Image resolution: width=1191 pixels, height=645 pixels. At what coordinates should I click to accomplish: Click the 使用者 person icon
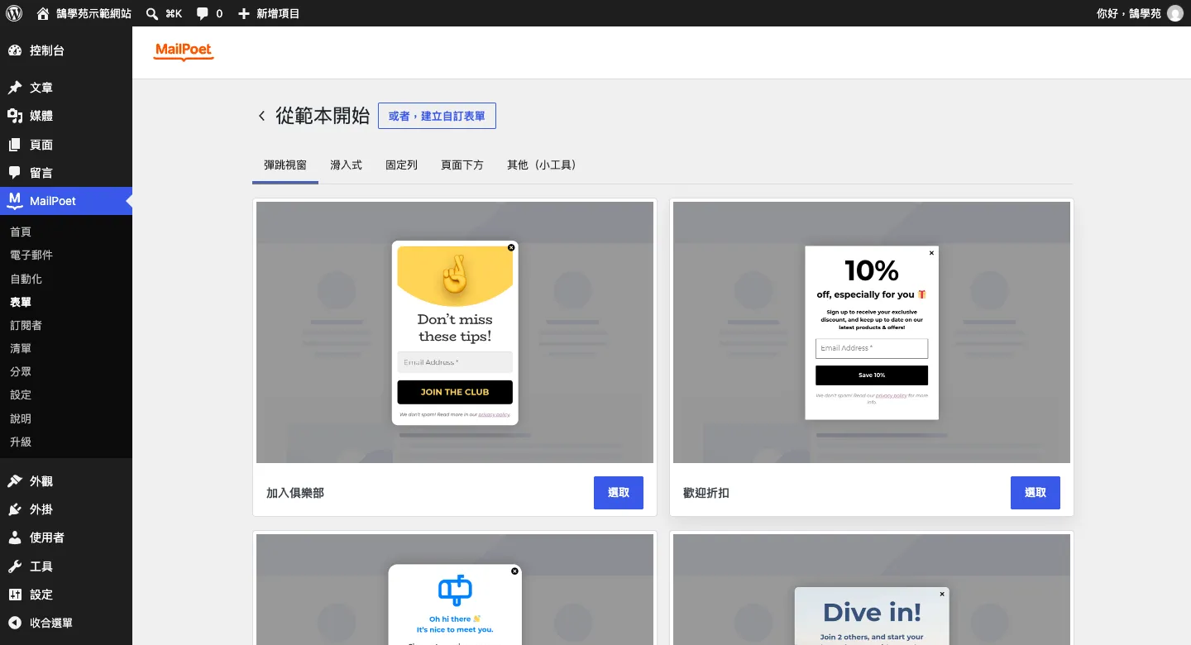pyautogui.click(x=15, y=537)
